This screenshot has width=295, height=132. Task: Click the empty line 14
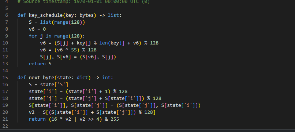150,71
